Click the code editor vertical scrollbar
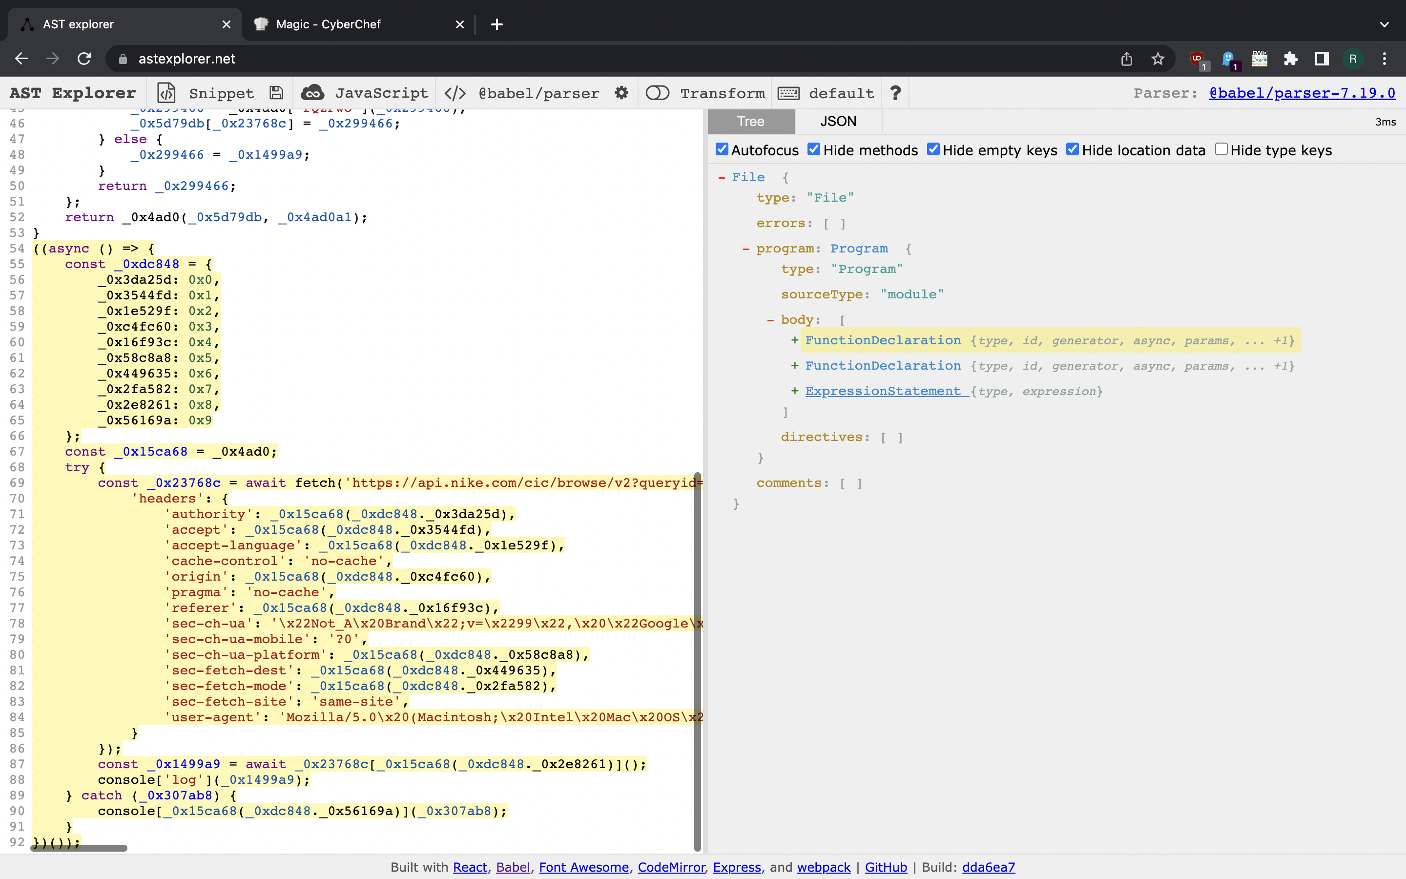 click(x=697, y=662)
